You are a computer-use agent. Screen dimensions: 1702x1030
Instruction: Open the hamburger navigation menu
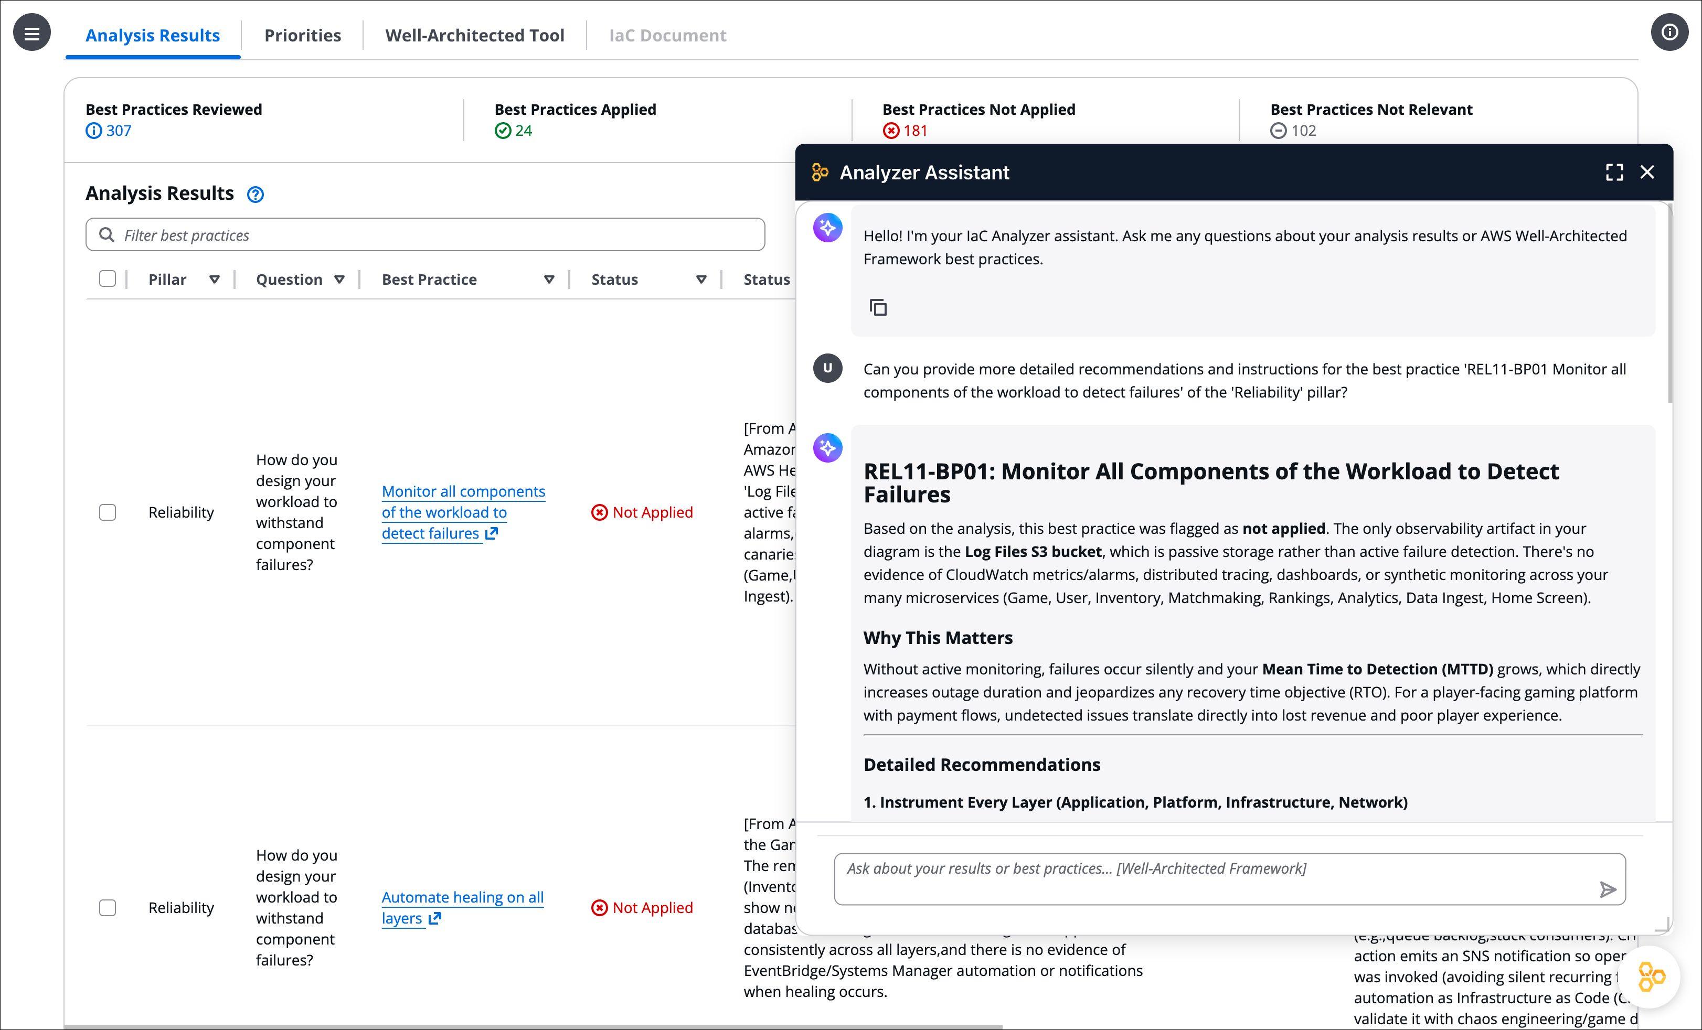coord(32,33)
